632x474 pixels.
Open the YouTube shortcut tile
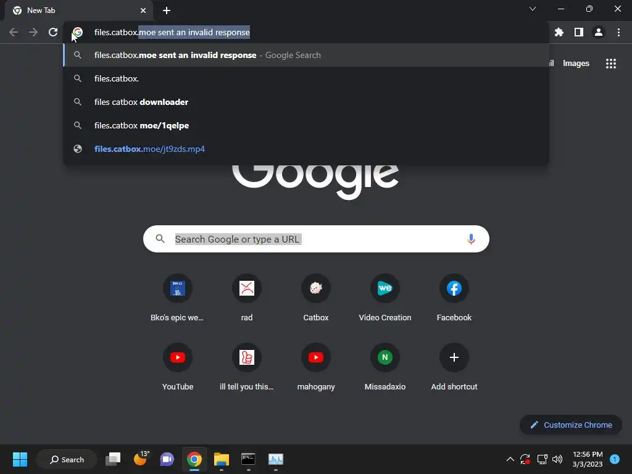[x=177, y=367]
